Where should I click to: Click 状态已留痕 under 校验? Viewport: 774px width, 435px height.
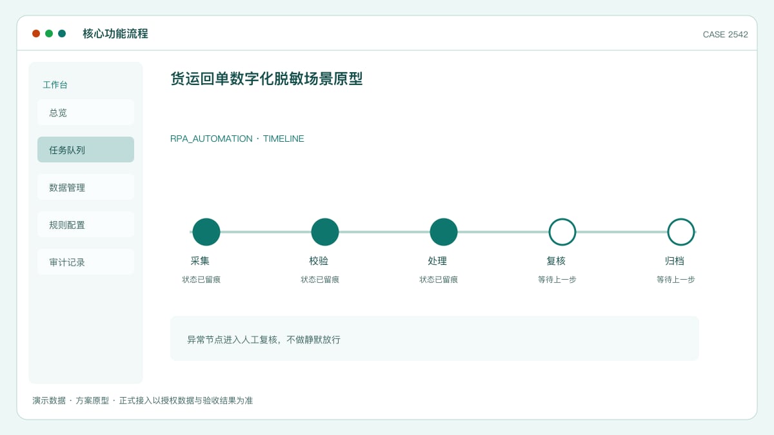pos(320,280)
